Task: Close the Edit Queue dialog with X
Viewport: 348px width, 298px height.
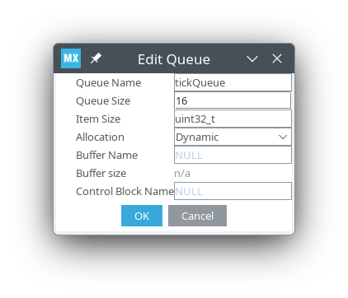Action: [x=277, y=58]
